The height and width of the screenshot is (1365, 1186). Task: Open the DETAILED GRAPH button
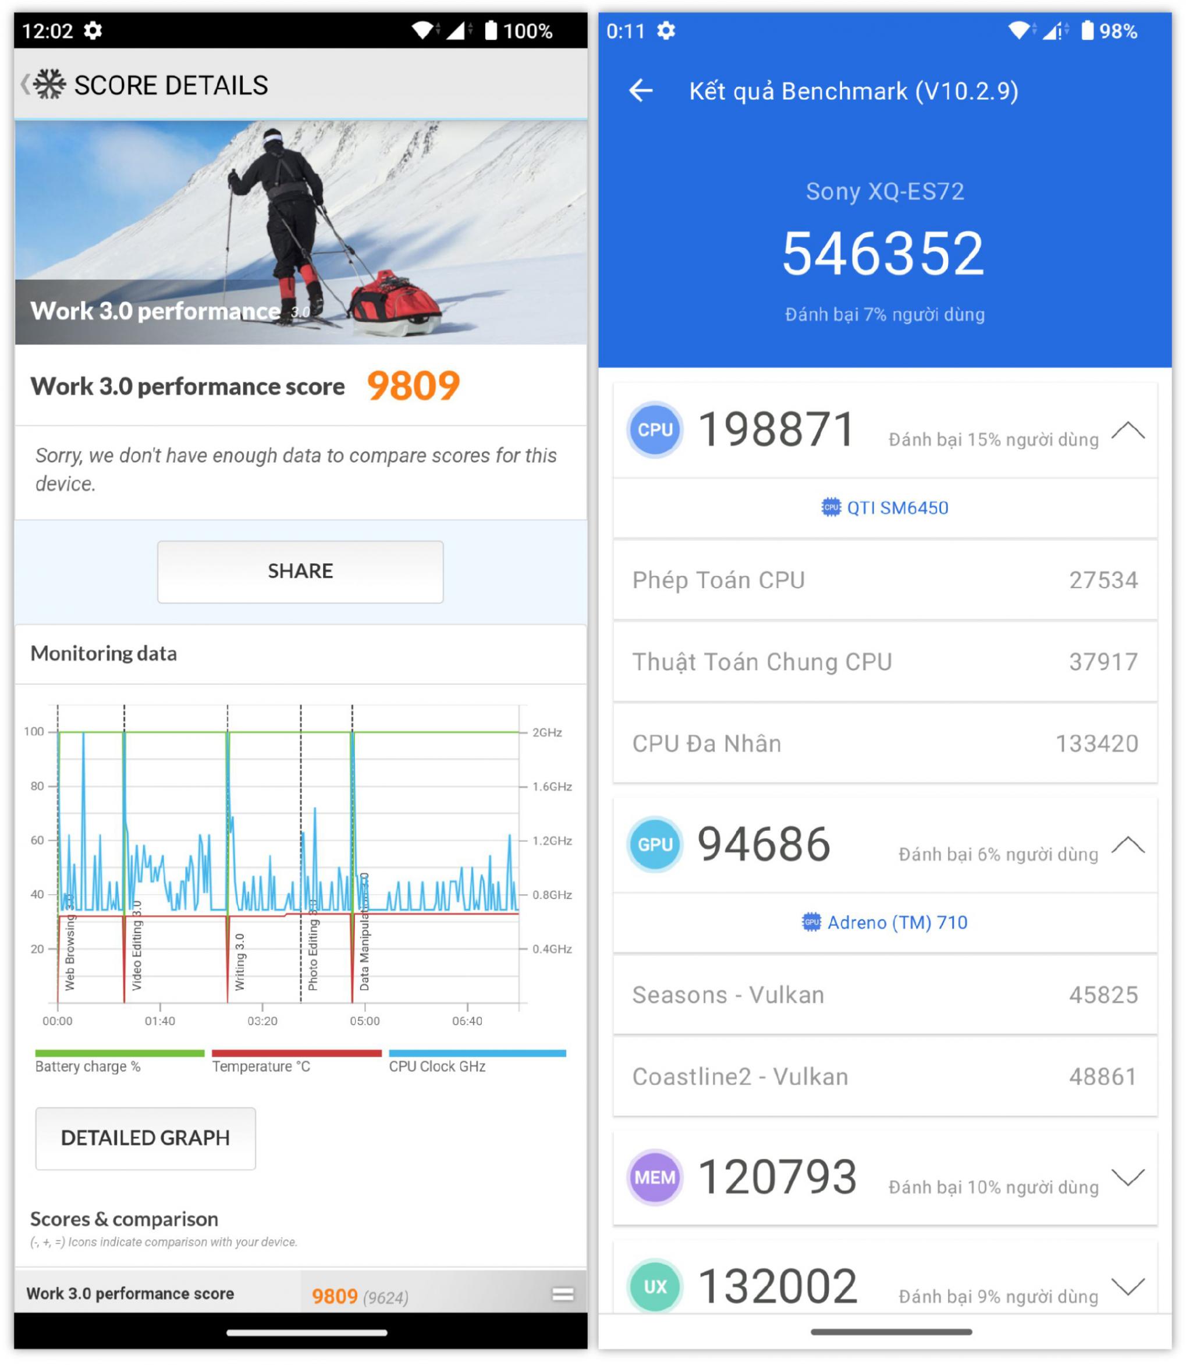click(x=145, y=1138)
